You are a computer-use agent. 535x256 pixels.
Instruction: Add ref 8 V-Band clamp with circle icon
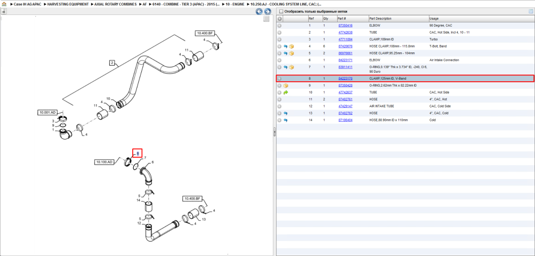(279, 79)
